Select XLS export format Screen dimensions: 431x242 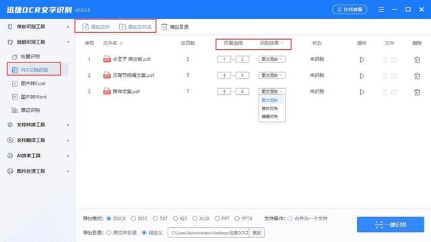[x=175, y=218]
